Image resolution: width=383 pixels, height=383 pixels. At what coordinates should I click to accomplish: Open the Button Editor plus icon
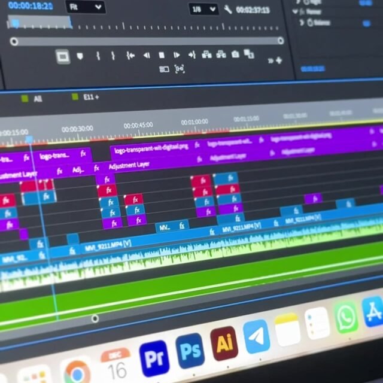coord(279,60)
